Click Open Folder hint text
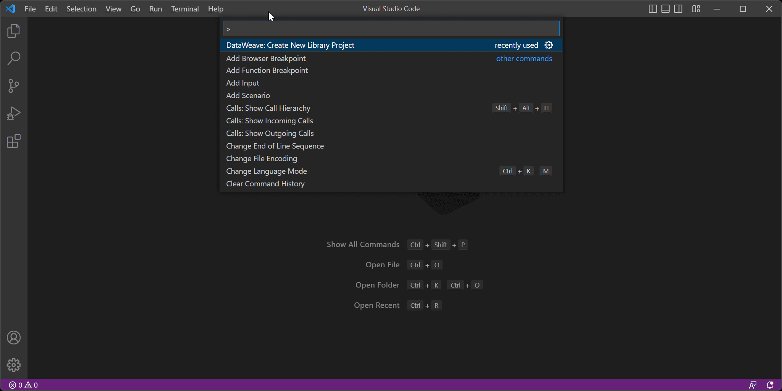This screenshot has width=782, height=391. pyautogui.click(x=378, y=285)
